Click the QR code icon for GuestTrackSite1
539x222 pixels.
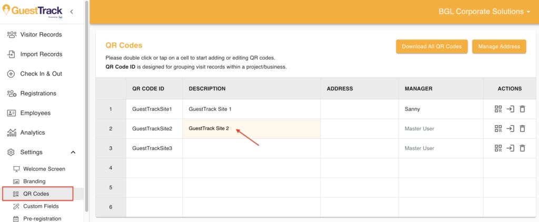tap(498, 109)
